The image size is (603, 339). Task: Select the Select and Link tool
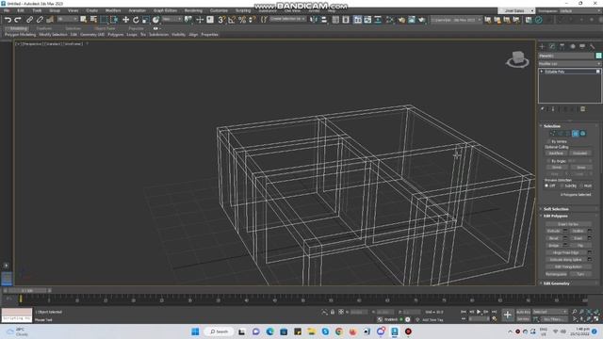coord(29,20)
